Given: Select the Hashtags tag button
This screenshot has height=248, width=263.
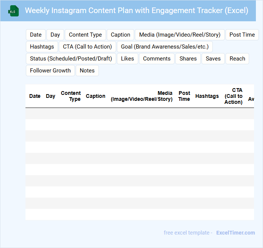Looking at the screenshot, I should tap(42, 47).
